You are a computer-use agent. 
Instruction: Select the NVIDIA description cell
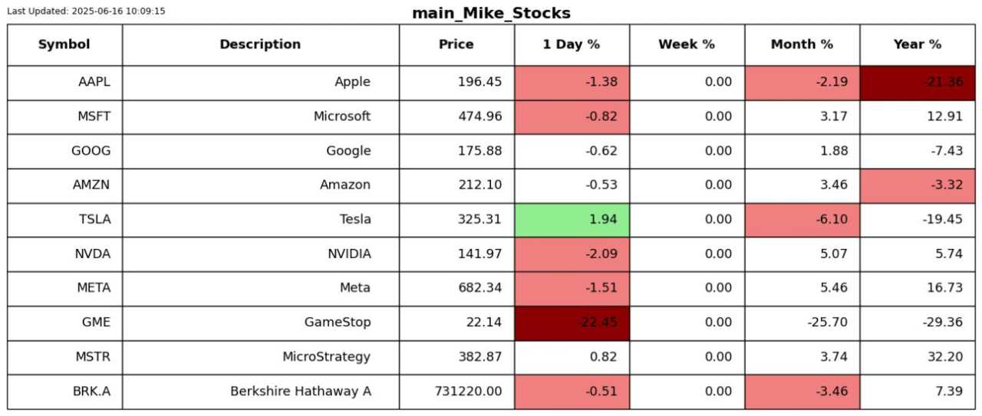click(261, 254)
